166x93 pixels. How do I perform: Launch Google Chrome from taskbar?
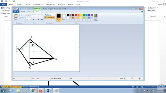point(33,91)
